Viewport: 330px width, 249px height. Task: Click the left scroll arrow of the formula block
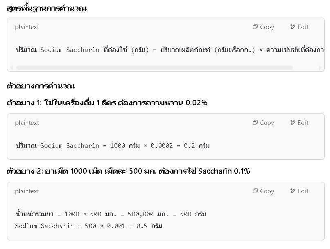pyautogui.click(x=11, y=68)
